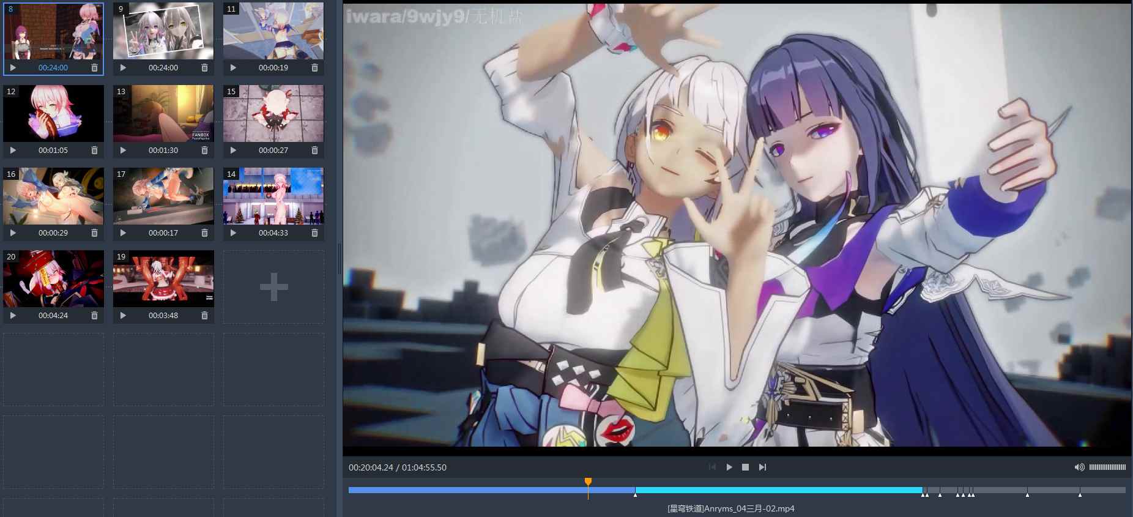Delete clip 16 with its trash icon
The width and height of the screenshot is (1133, 517).
[x=94, y=233]
